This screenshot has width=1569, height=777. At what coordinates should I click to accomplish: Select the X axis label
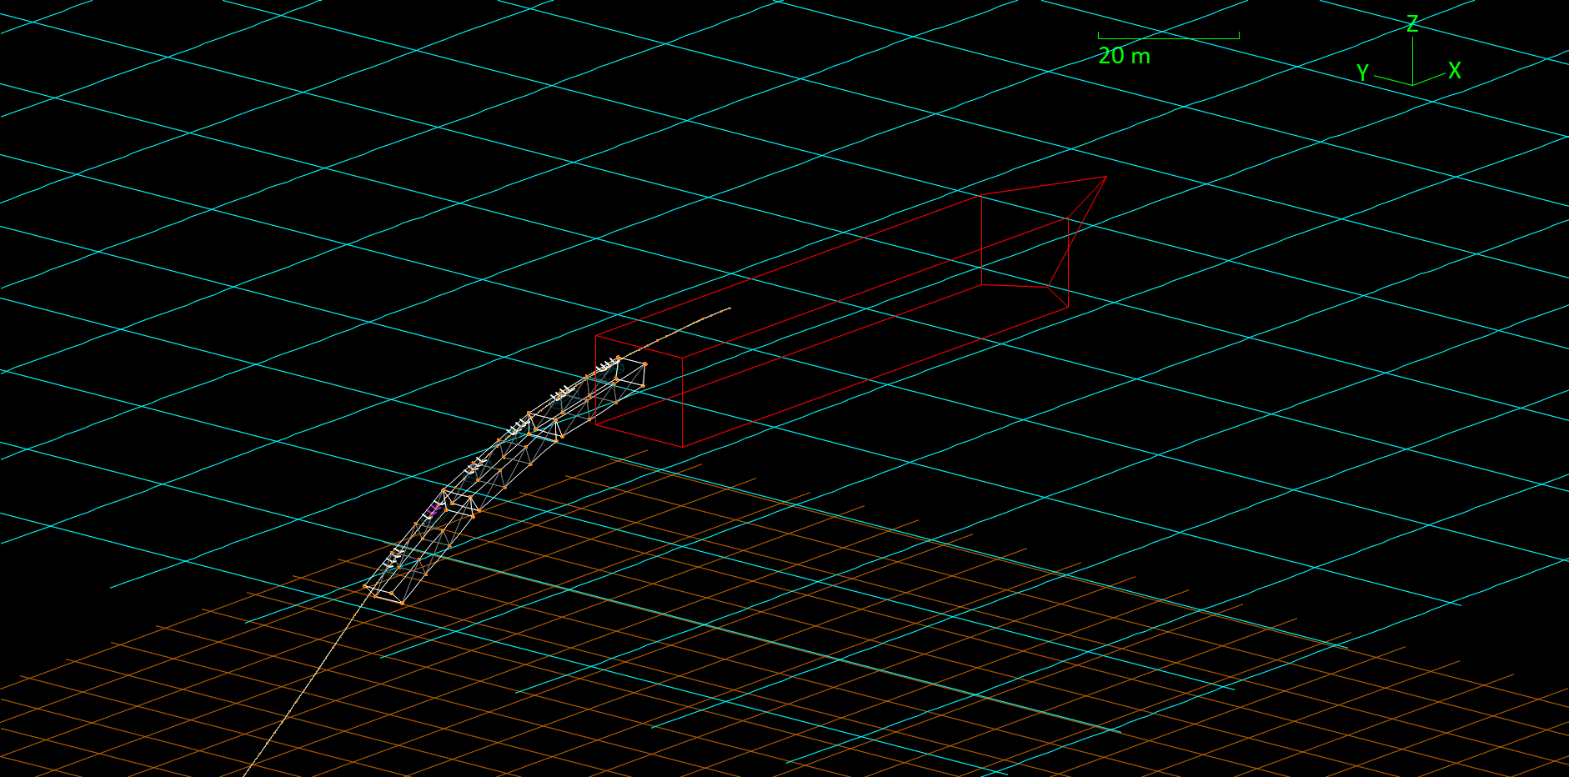pos(1455,71)
